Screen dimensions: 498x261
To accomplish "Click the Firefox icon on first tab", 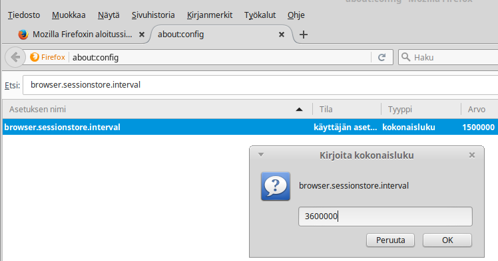I will click(x=23, y=35).
